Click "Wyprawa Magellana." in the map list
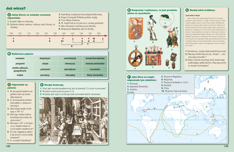The height and width of the screenshot is (152, 234). pos(173,77)
